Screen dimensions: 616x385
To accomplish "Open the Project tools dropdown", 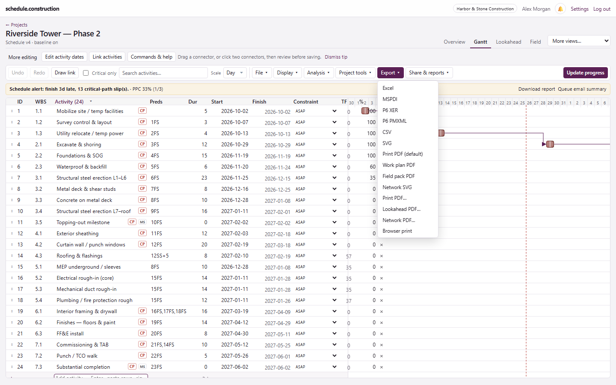I will pos(355,73).
